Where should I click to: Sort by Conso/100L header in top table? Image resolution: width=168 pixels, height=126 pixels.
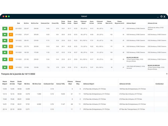[x=55, y=23]
